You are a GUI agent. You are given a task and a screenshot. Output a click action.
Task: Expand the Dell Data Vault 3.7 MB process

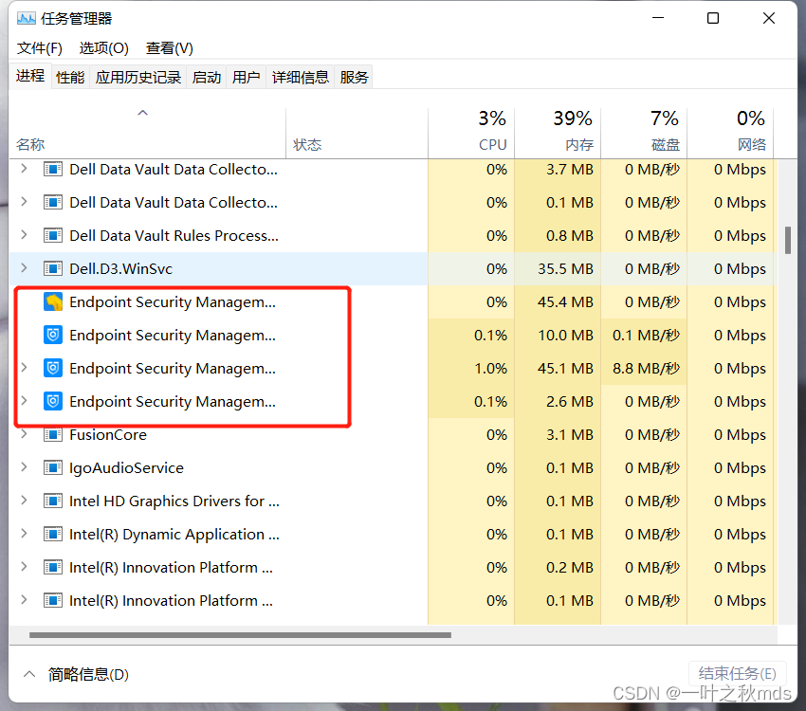[24, 169]
